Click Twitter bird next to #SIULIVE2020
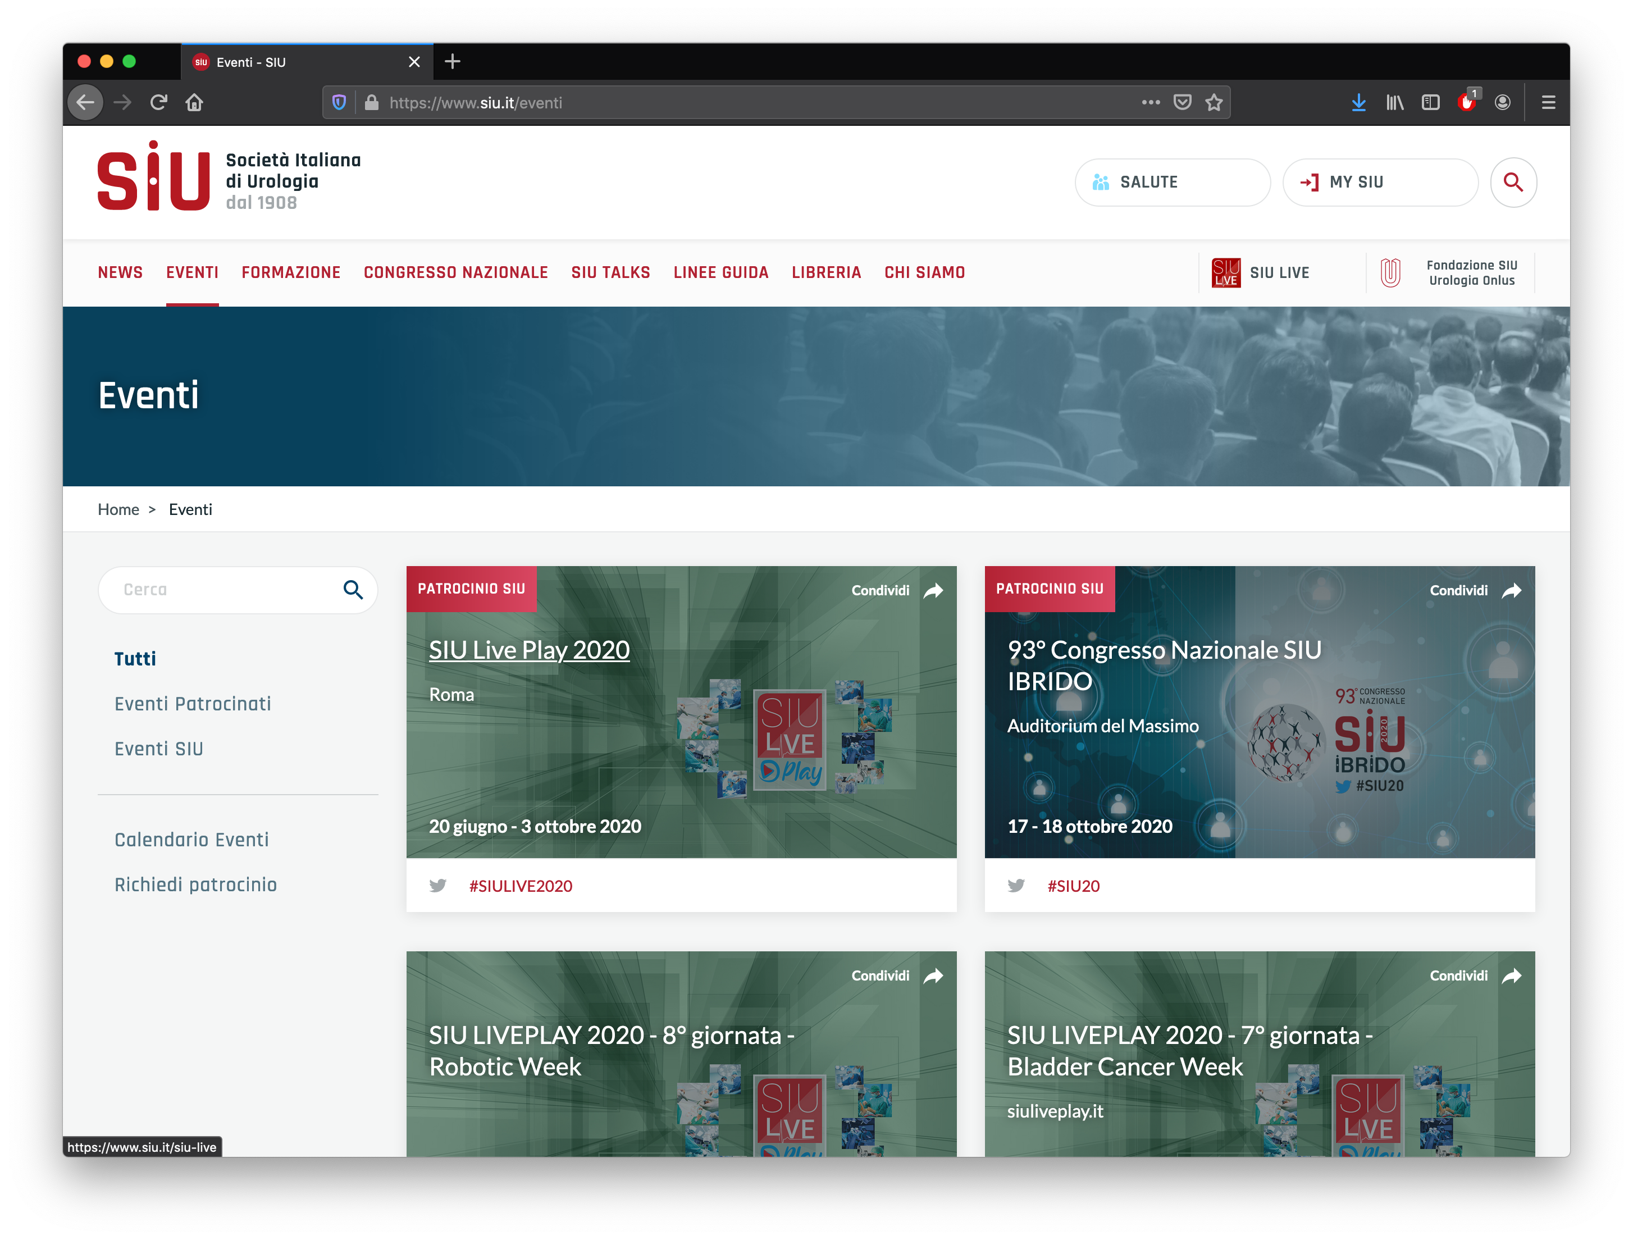 pos(438,886)
